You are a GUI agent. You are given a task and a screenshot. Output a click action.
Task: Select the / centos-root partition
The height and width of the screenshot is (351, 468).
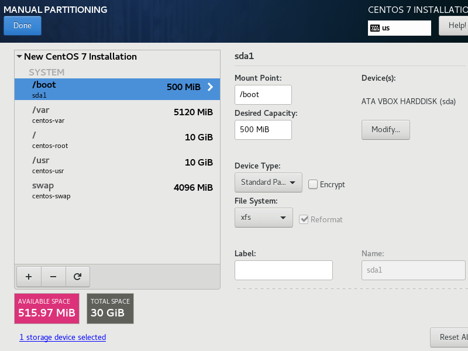(x=117, y=139)
